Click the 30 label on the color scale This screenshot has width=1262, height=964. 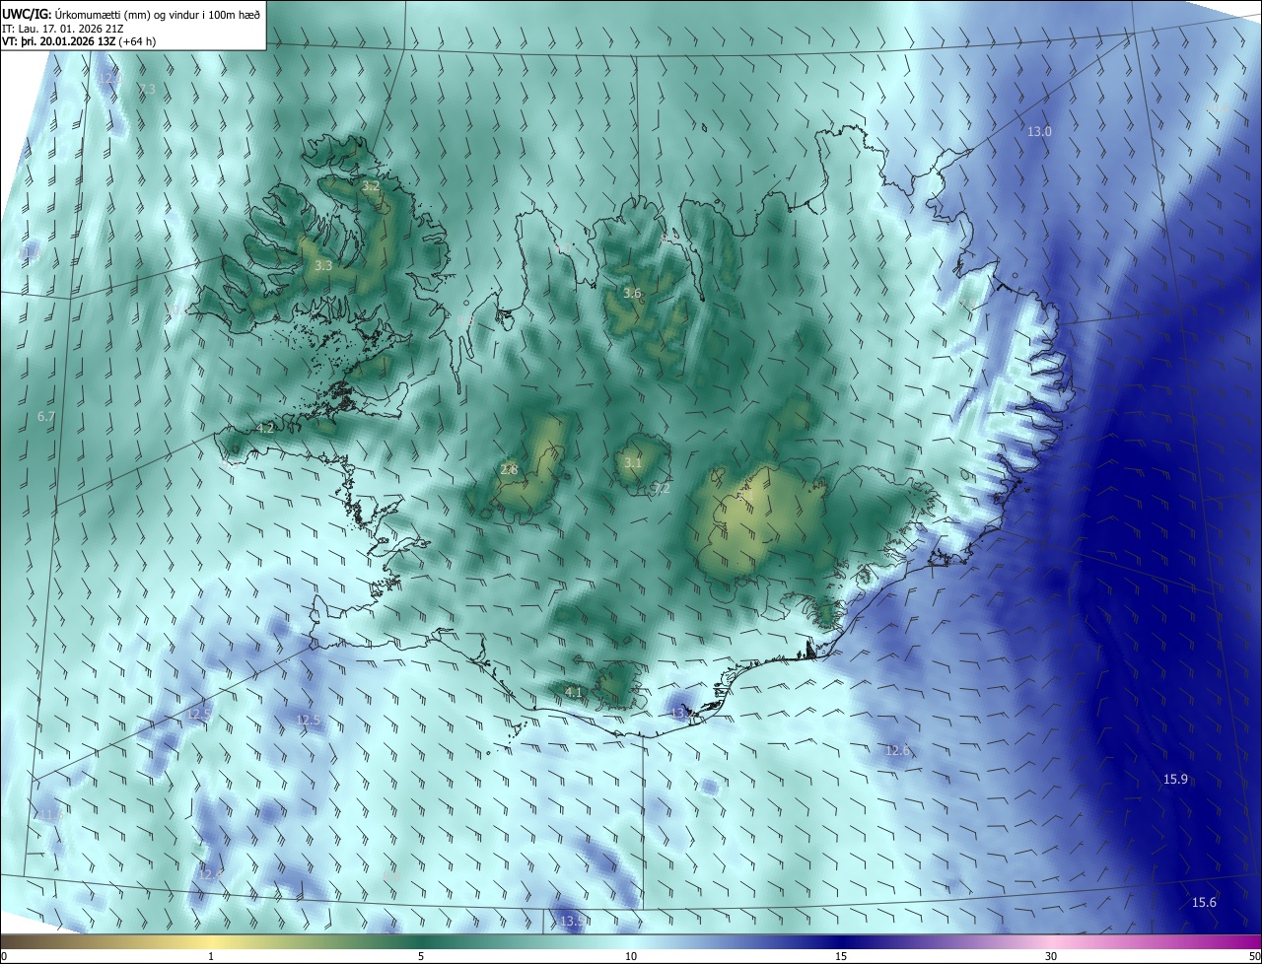coord(1051,956)
